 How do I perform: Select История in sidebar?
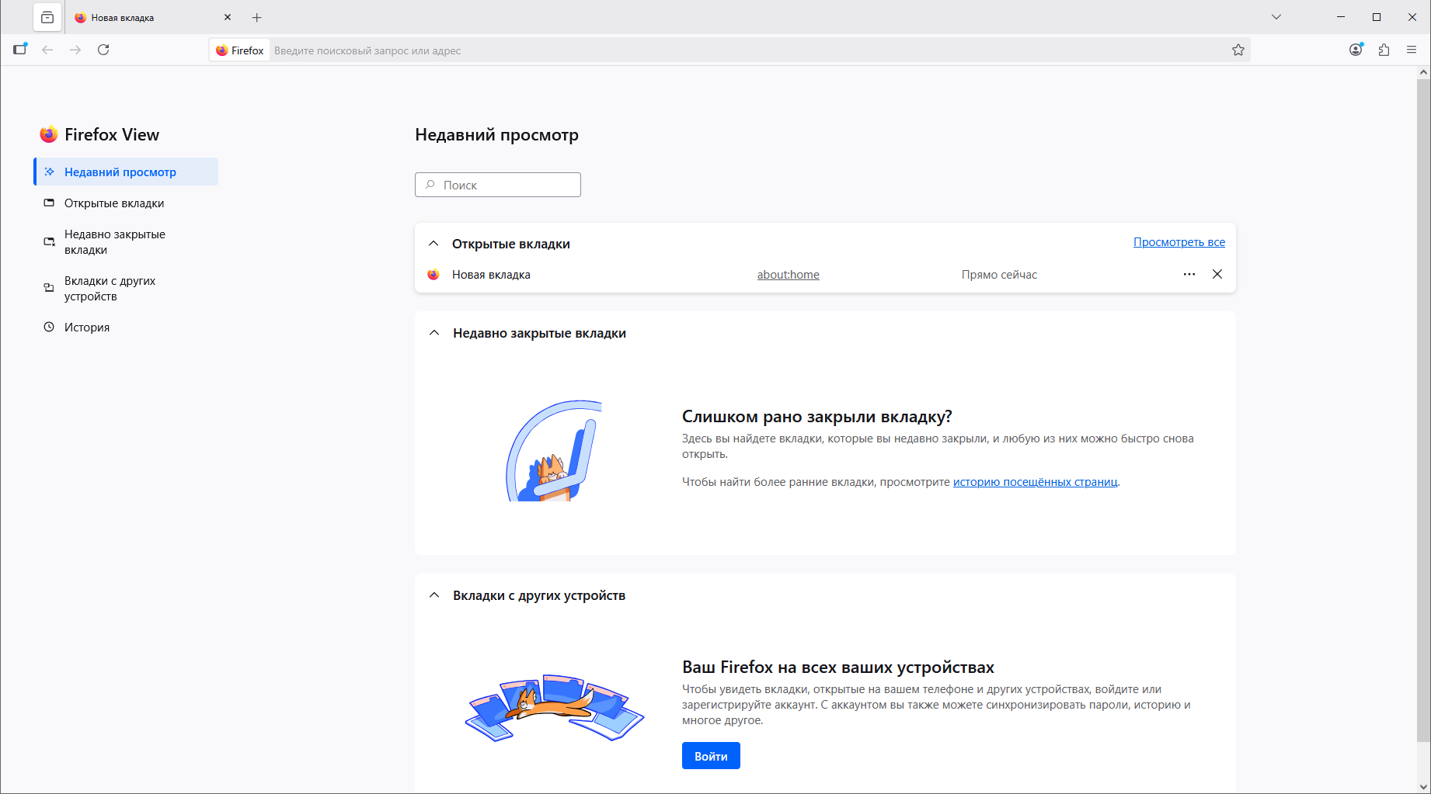pyautogui.click(x=126, y=327)
